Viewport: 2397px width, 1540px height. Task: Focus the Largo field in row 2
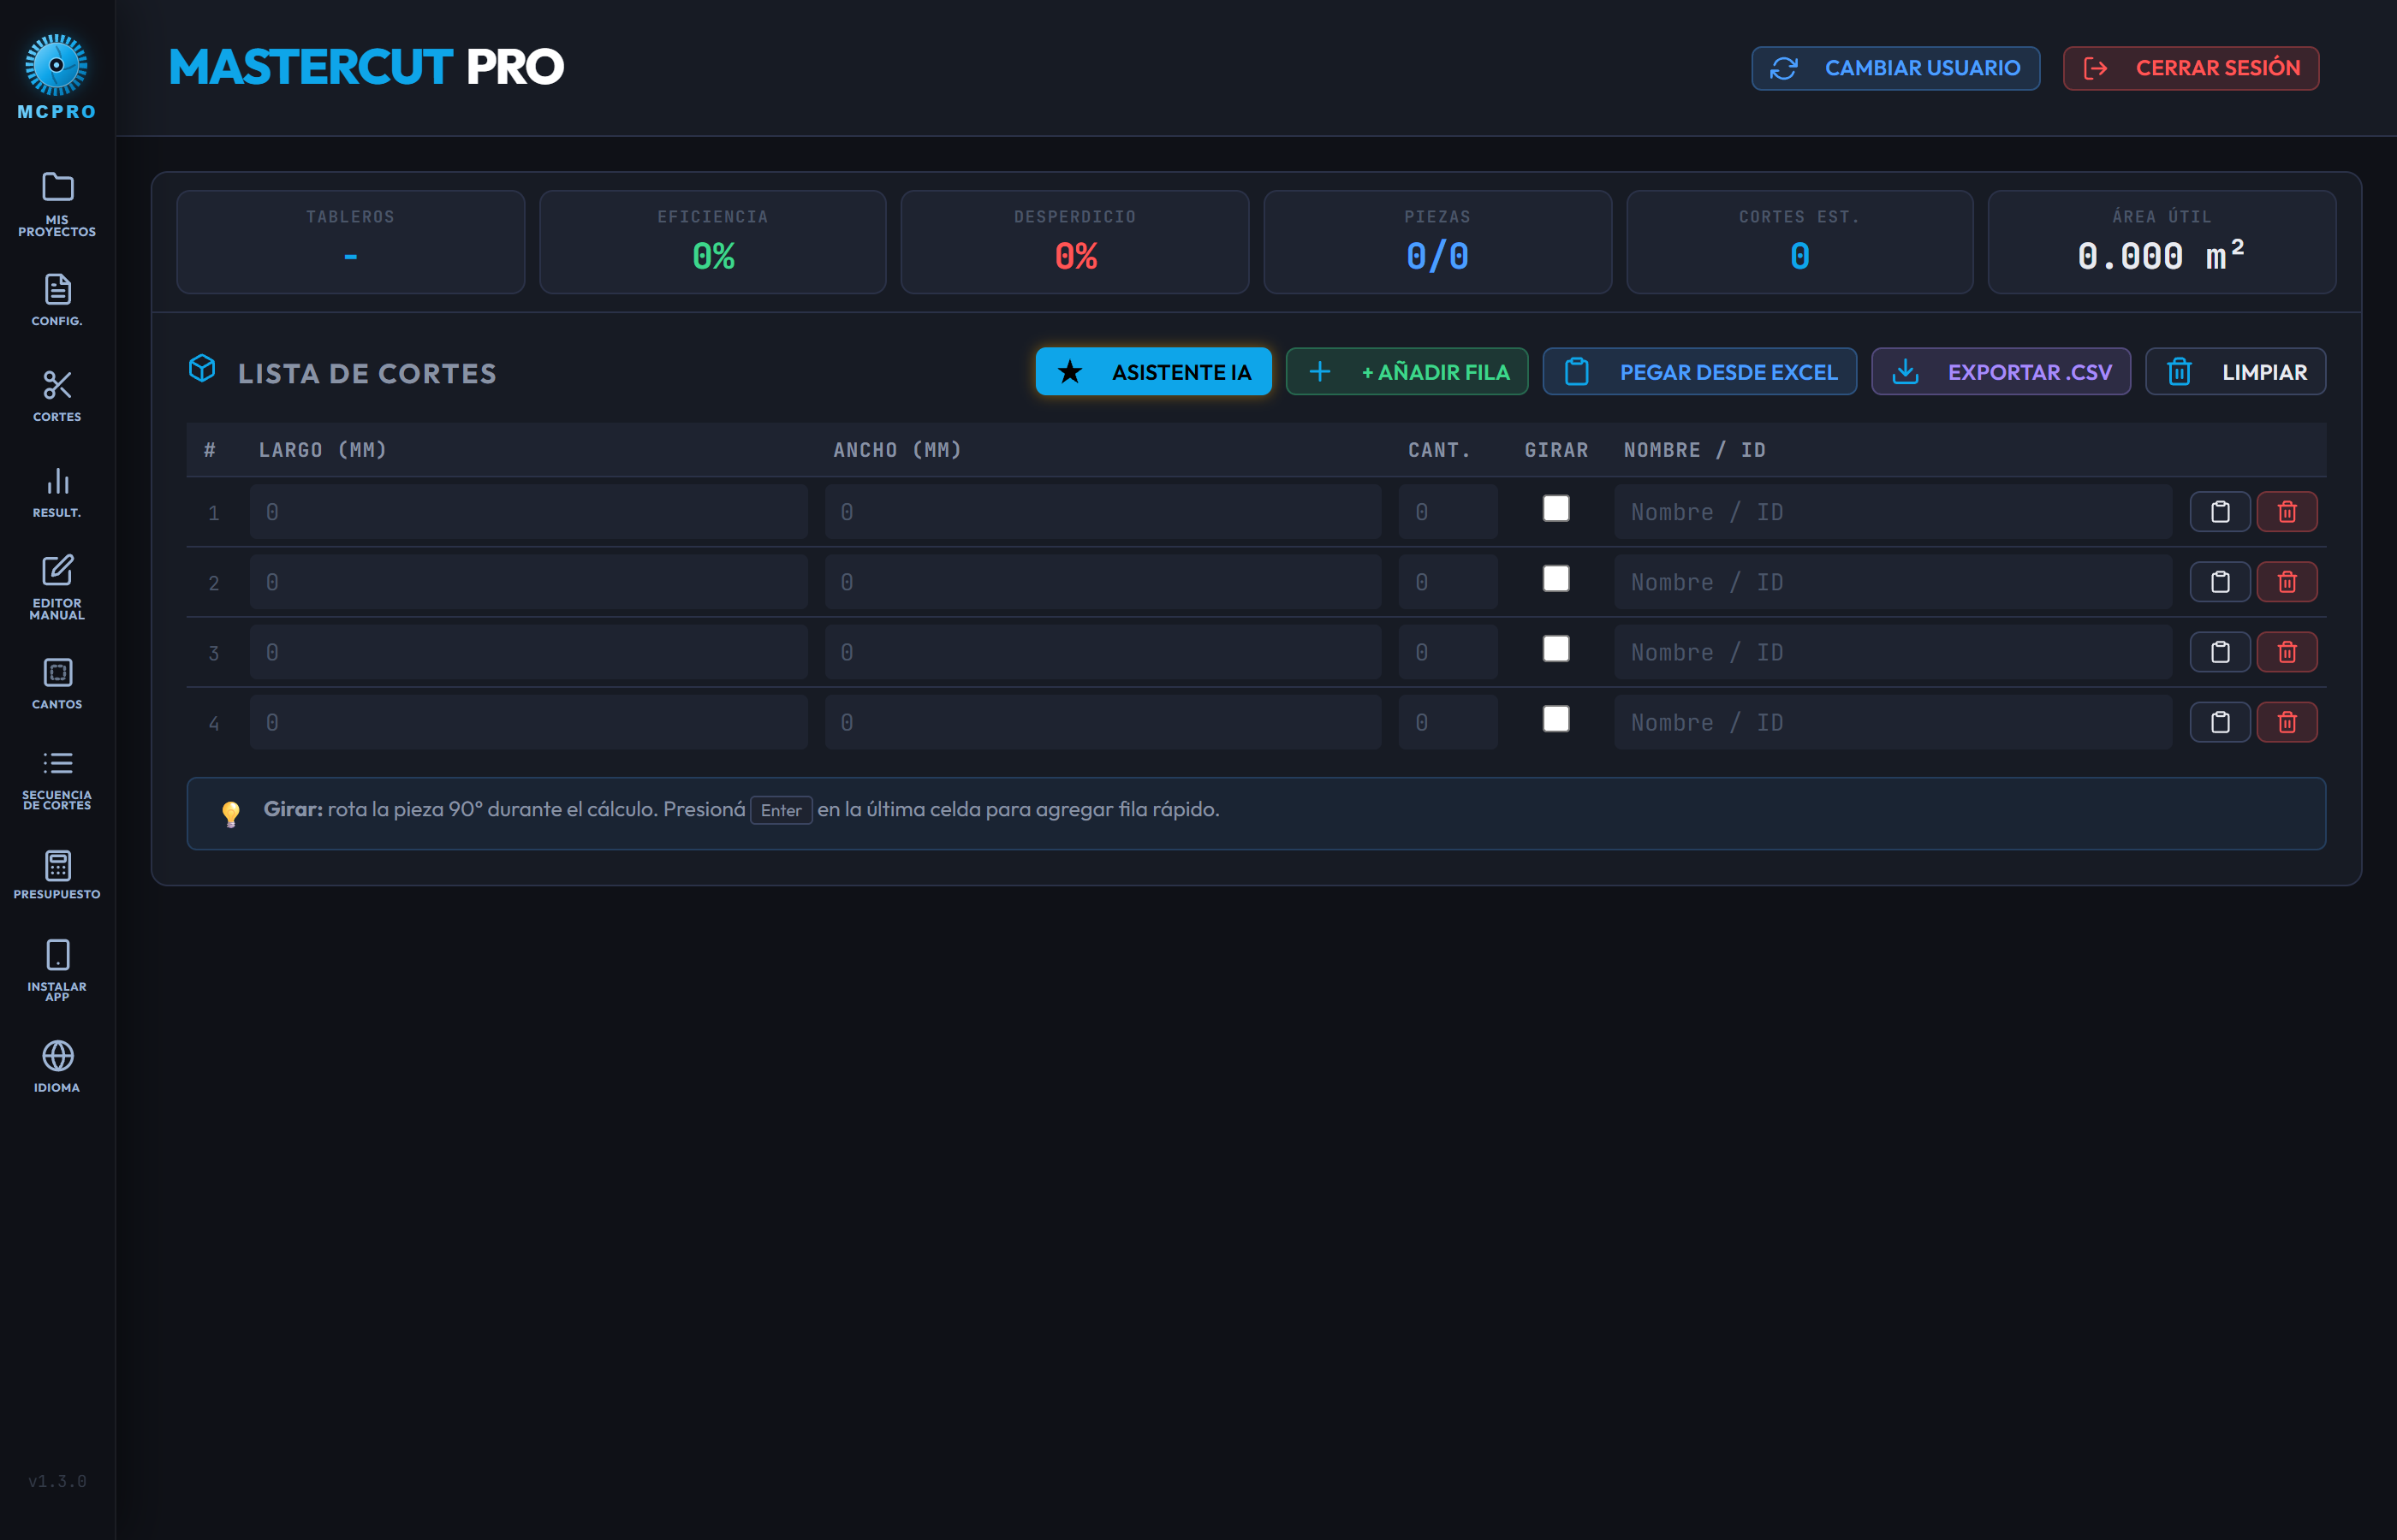(528, 582)
